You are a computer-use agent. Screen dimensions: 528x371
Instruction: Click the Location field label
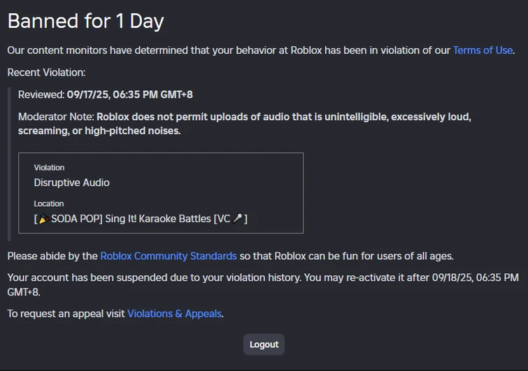pos(48,204)
